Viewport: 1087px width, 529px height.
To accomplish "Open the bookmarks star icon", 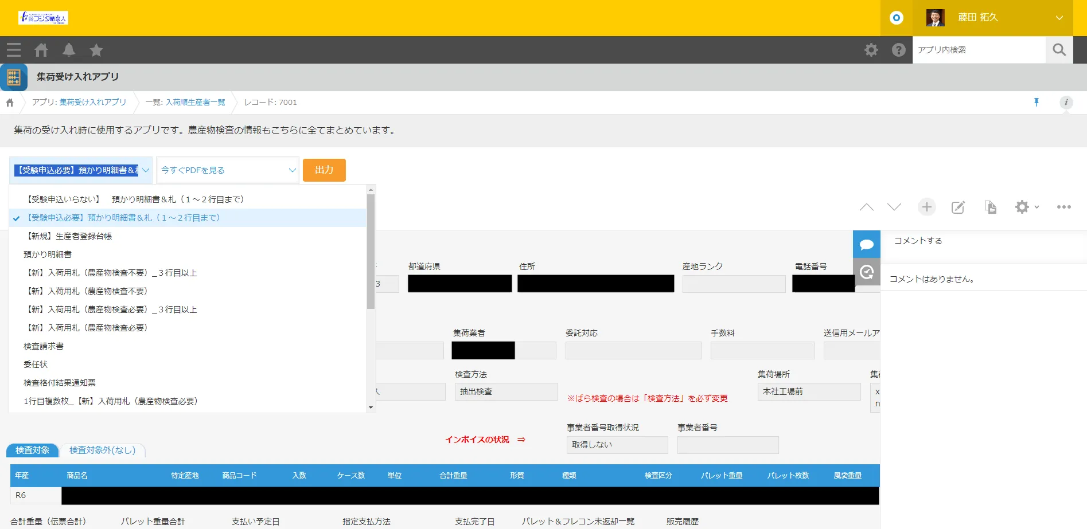I will [96, 50].
